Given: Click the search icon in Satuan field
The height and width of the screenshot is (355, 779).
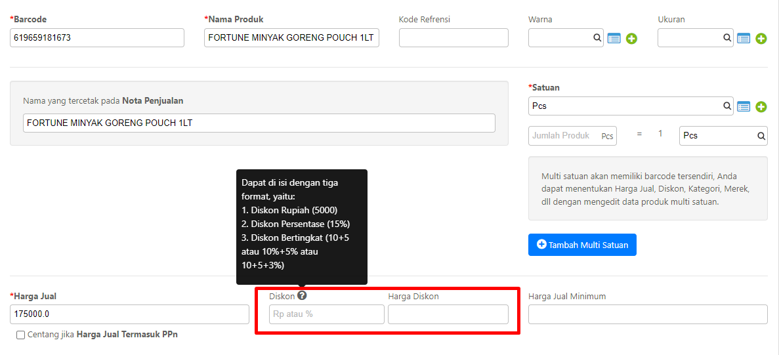Looking at the screenshot, I should (x=726, y=106).
